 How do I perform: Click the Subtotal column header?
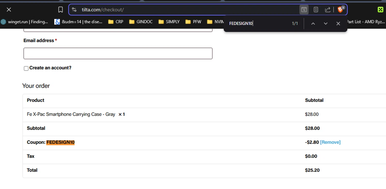314,100
